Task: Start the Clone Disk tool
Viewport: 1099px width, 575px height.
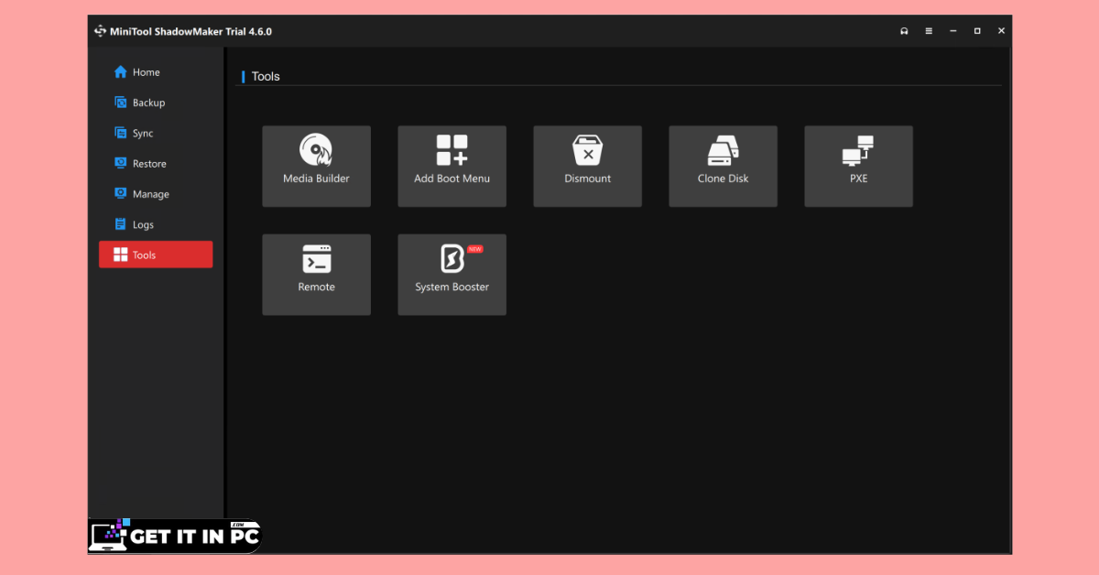Action: point(723,166)
